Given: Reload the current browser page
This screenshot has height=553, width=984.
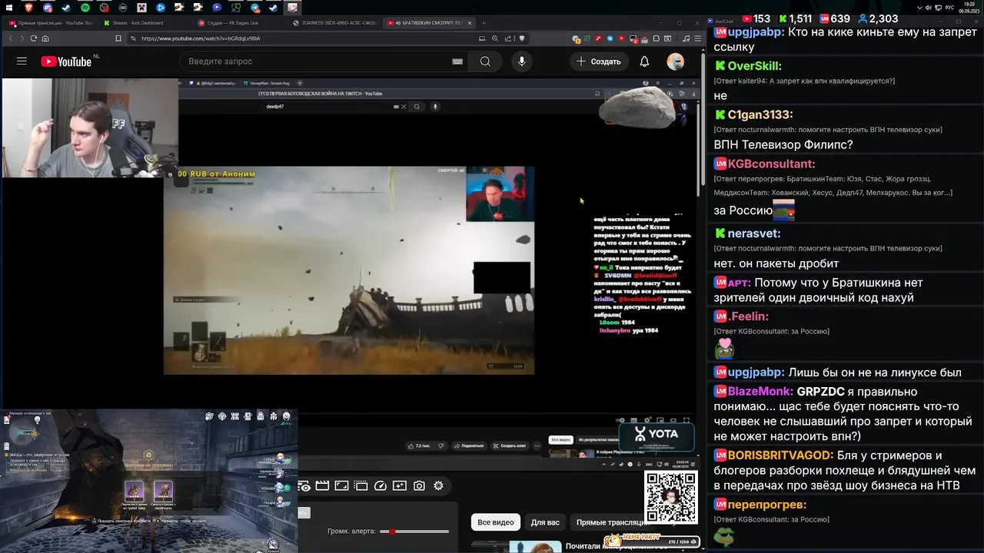Looking at the screenshot, I should pyautogui.click(x=34, y=38).
